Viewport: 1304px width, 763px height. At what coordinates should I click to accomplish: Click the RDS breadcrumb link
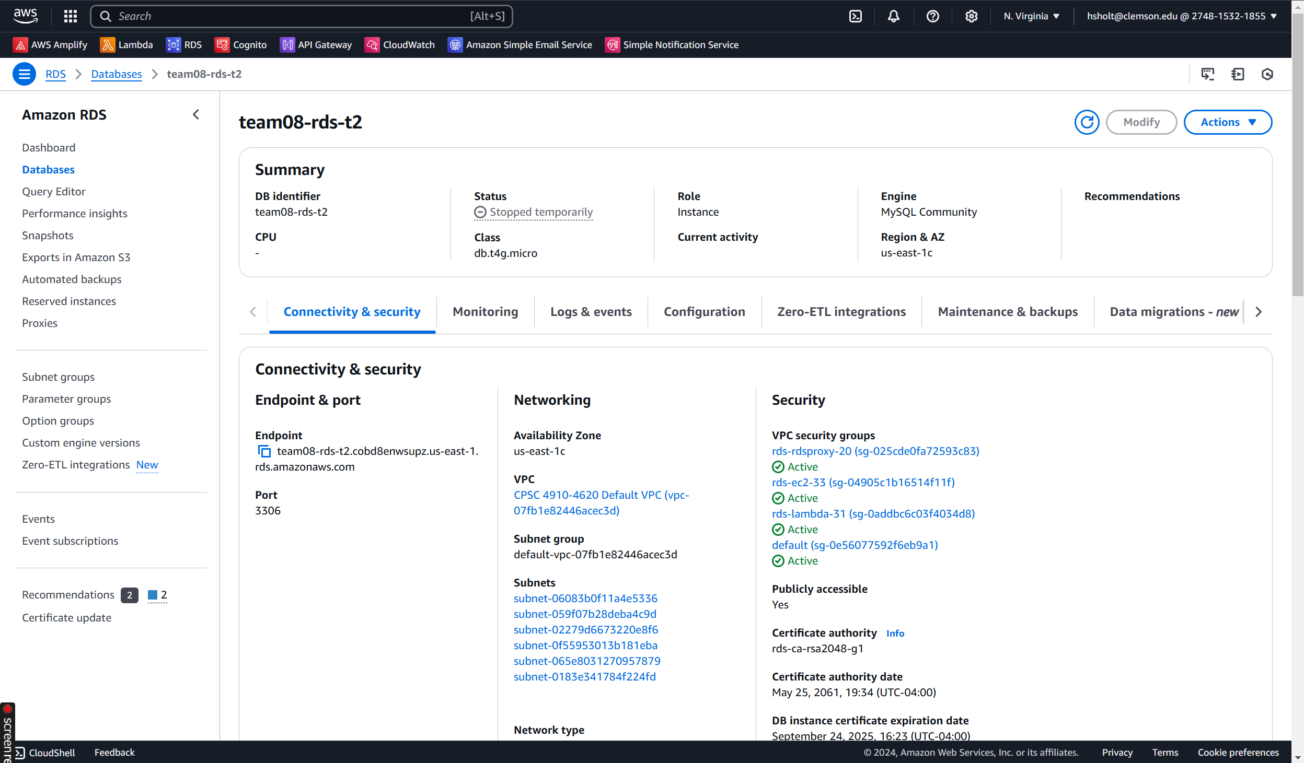click(55, 74)
